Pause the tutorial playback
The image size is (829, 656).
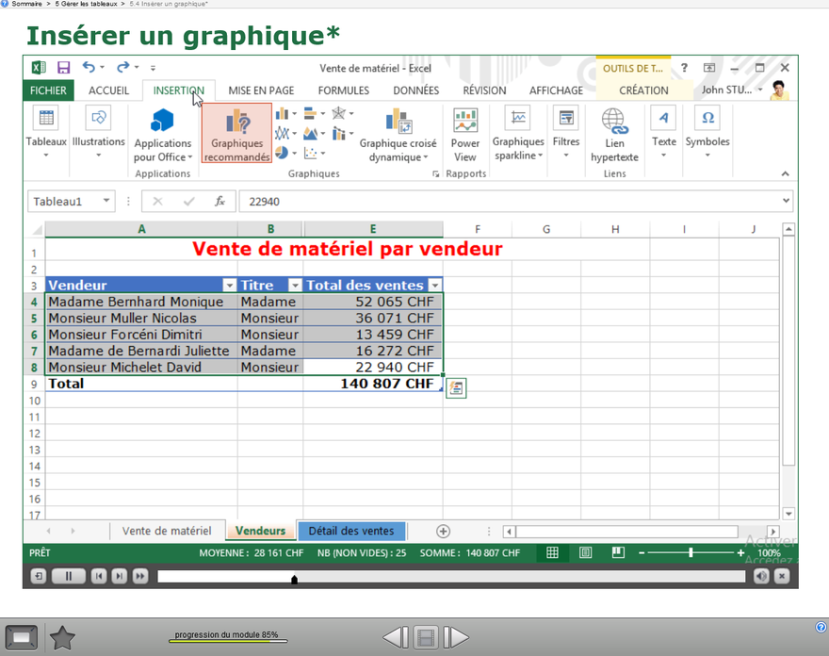[x=68, y=576]
